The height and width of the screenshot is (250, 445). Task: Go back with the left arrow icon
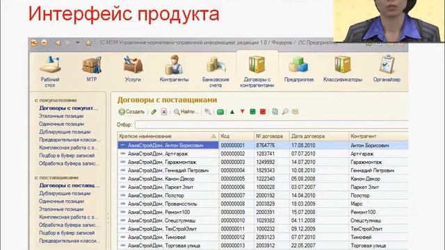pyautogui.click(x=58, y=43)
